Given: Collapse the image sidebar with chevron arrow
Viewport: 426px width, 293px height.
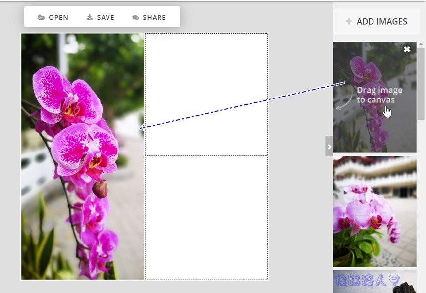Looking at the screenshot, I should 329,146.
